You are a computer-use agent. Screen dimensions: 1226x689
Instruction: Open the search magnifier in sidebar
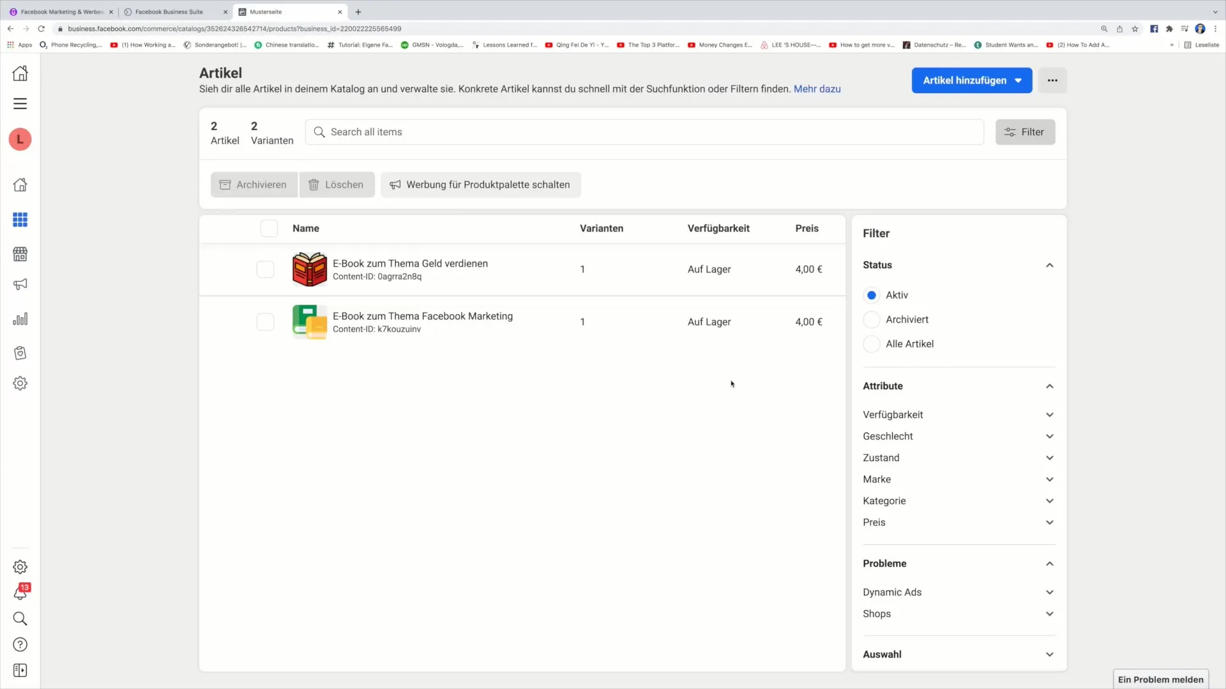(x=20, y=619)
